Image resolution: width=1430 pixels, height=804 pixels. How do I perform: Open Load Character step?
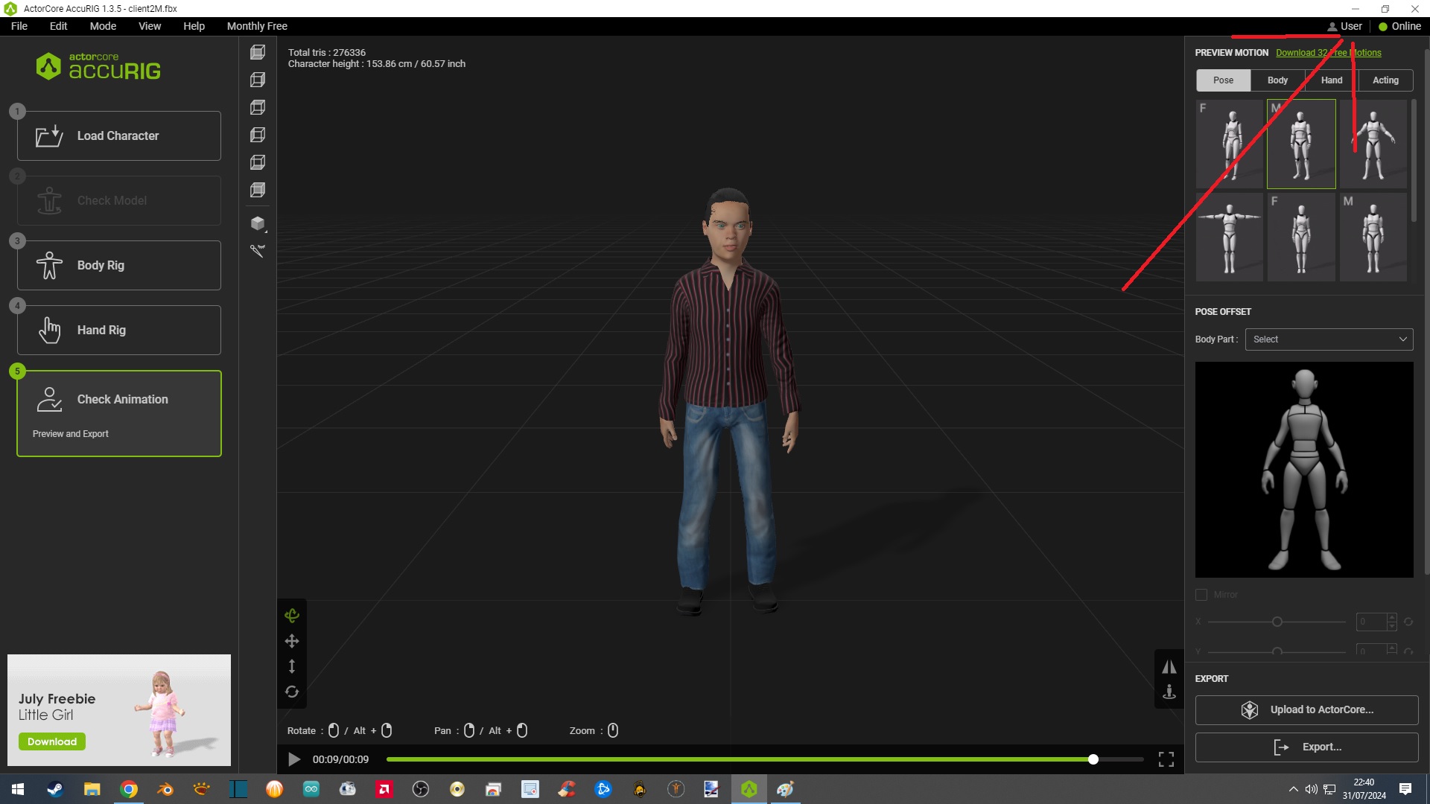(119, 135)
